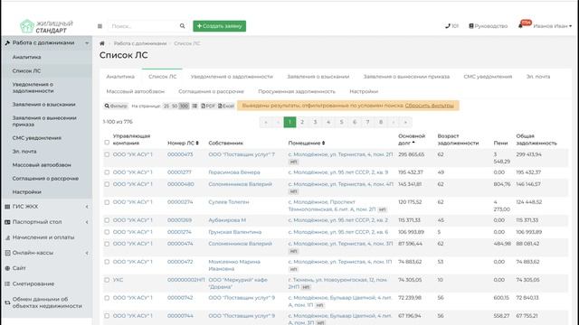The width and height of the screenshot is (579, 325).
Task: Go to first page of pagination
Action: [266, 122]
